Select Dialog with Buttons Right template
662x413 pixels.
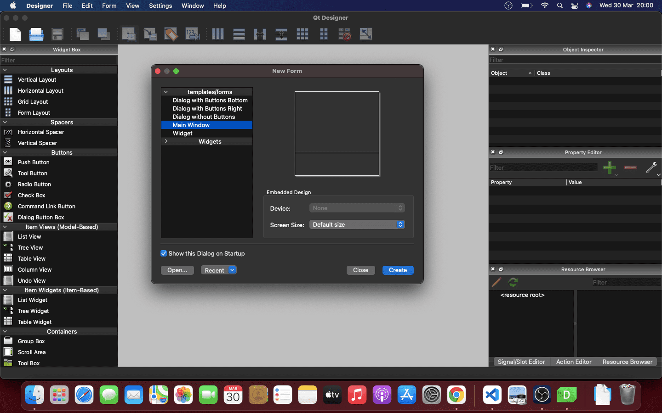pyautogui.click(x=207, y=108)
